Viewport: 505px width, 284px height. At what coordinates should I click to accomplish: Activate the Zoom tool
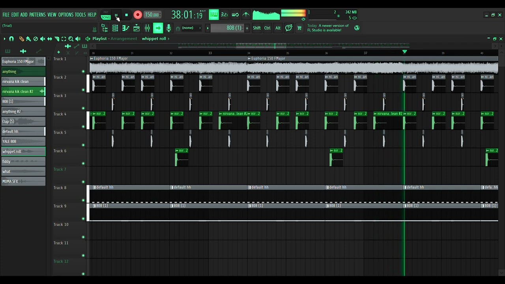(x=71, y=39)
